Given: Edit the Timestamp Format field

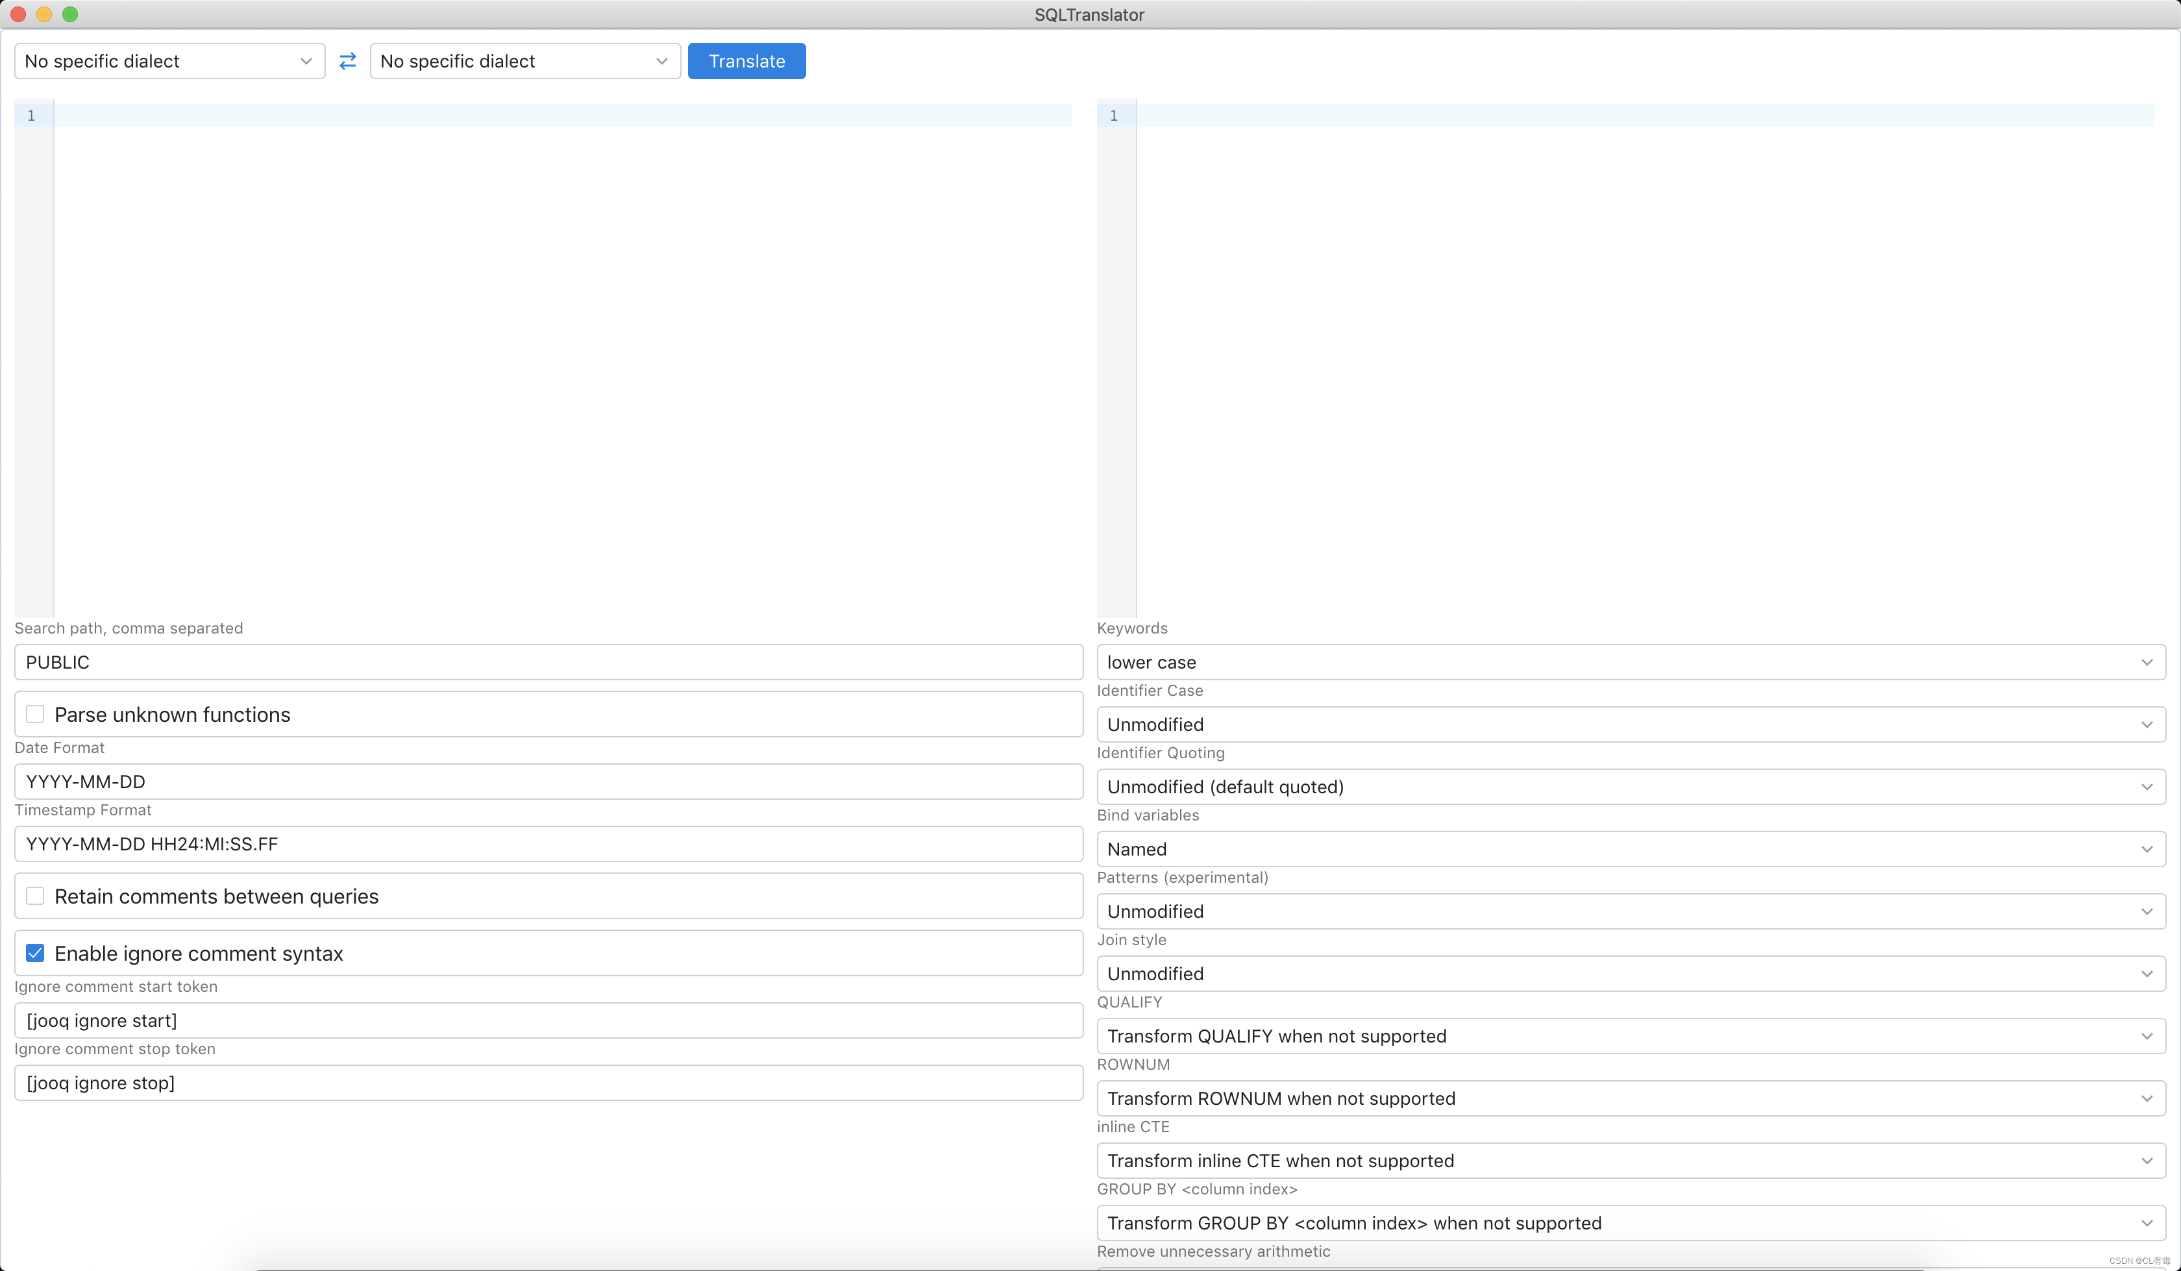Looking at the screenshot, I should 548,844.
